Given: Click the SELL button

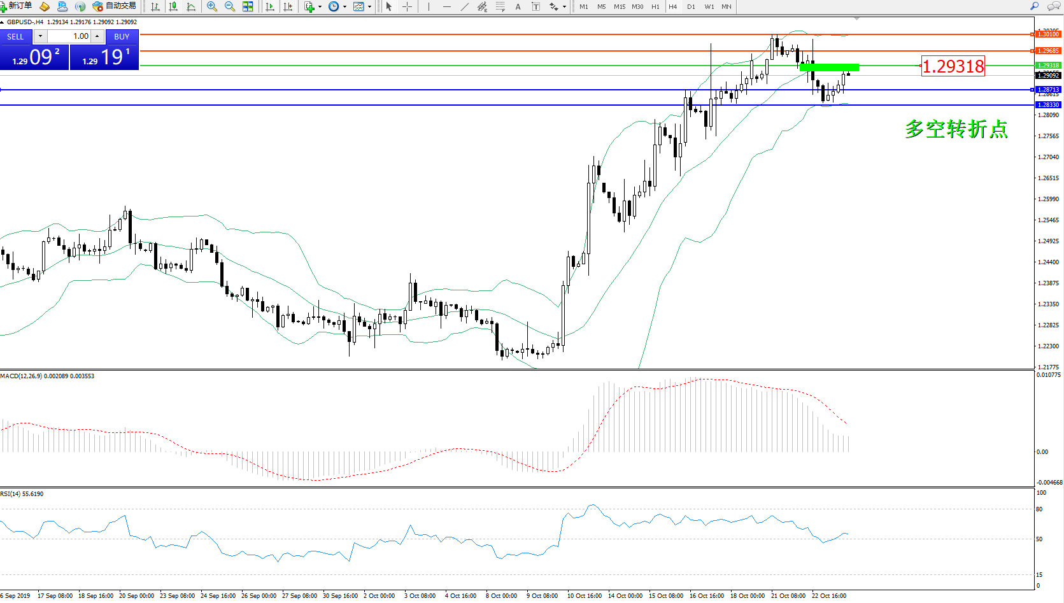Looking at the screenshot, I should (15, 36).
